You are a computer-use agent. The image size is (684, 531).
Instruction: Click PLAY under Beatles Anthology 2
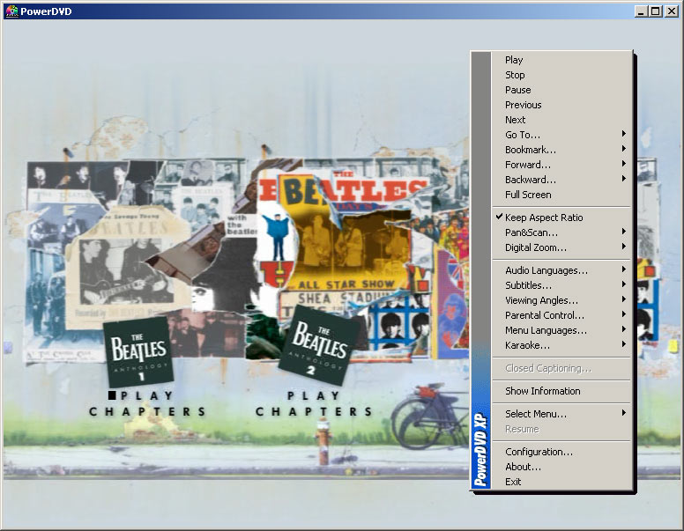coord(314,396)
